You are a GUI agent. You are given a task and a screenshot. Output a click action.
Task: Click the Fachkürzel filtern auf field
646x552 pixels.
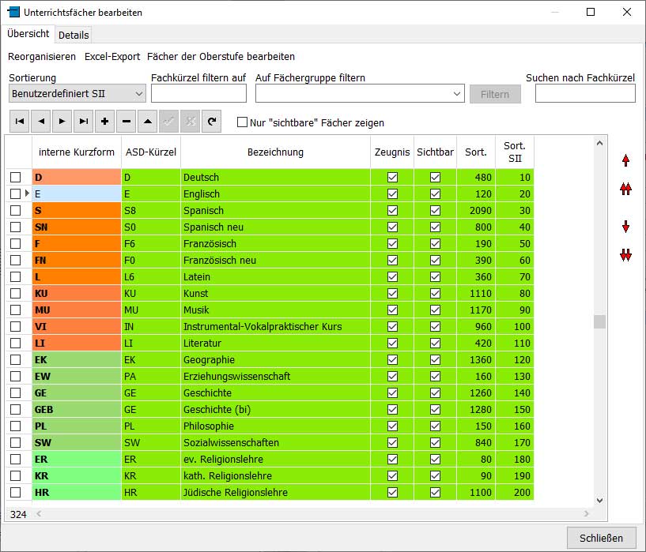click(x=198, y=93)
